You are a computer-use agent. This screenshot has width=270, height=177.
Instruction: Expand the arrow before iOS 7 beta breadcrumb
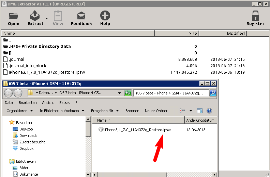[x=56, y=93]
